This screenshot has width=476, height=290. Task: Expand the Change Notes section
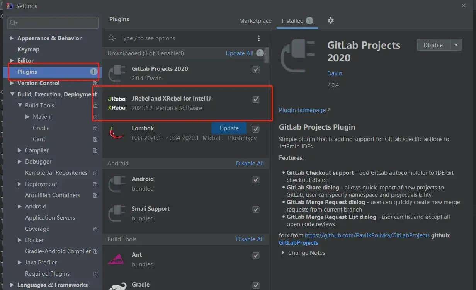pyautogui.click(x=283, y=253)
